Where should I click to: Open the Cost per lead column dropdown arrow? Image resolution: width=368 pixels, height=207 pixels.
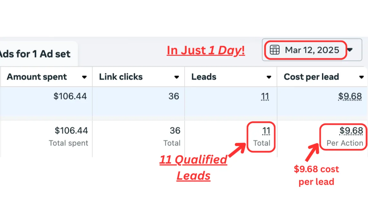[x=361, y=77]
